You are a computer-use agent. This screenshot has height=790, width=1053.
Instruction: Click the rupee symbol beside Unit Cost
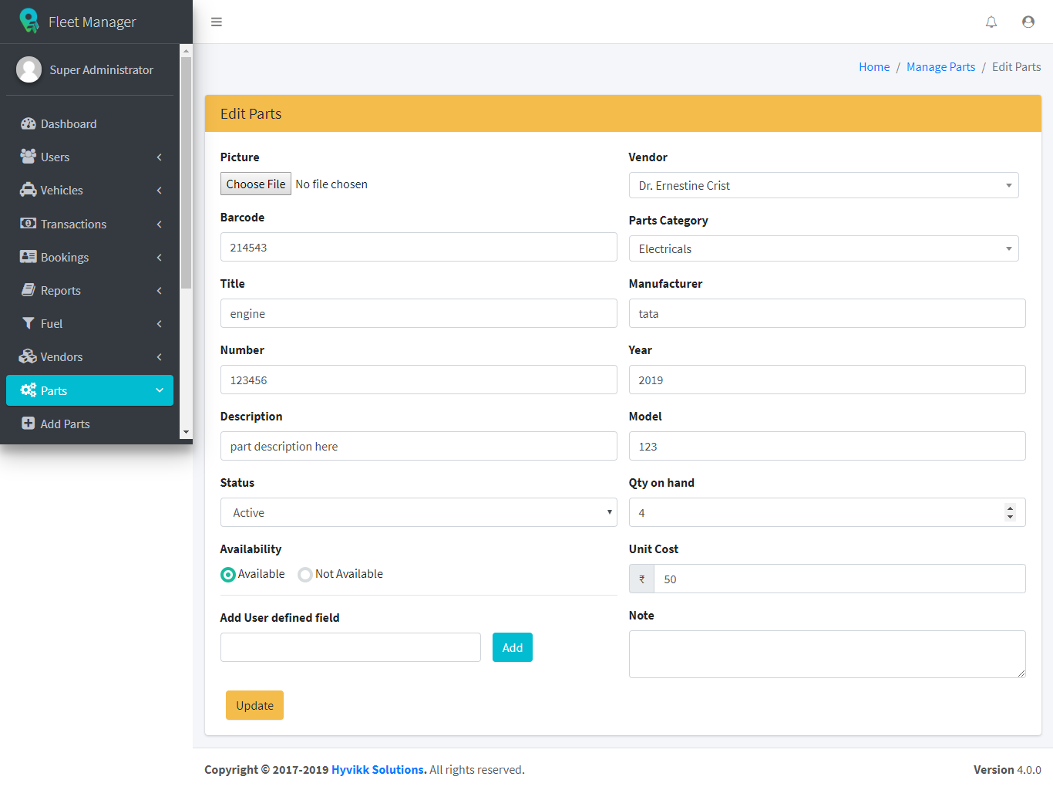point(641,579)
